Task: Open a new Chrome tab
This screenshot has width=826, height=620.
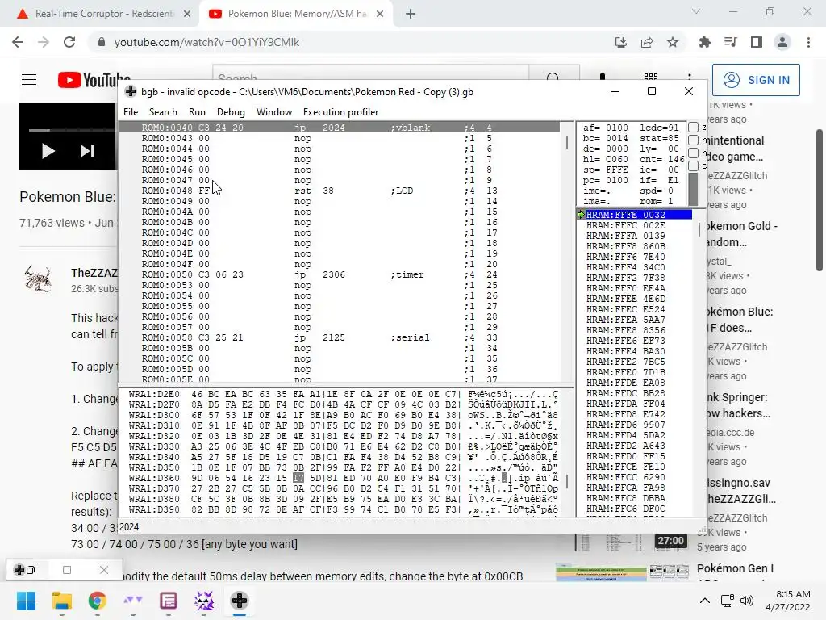Action: 411,15
